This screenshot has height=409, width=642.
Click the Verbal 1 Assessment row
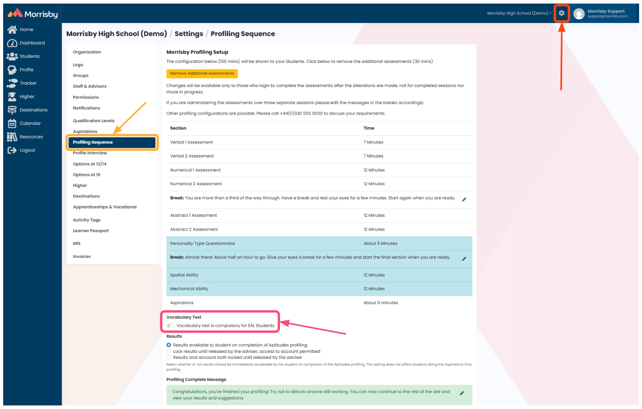pyautogui.click(x=319, y=142)
